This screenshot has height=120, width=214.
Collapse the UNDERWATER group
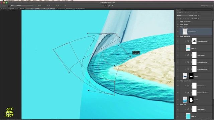pos(180,81)
